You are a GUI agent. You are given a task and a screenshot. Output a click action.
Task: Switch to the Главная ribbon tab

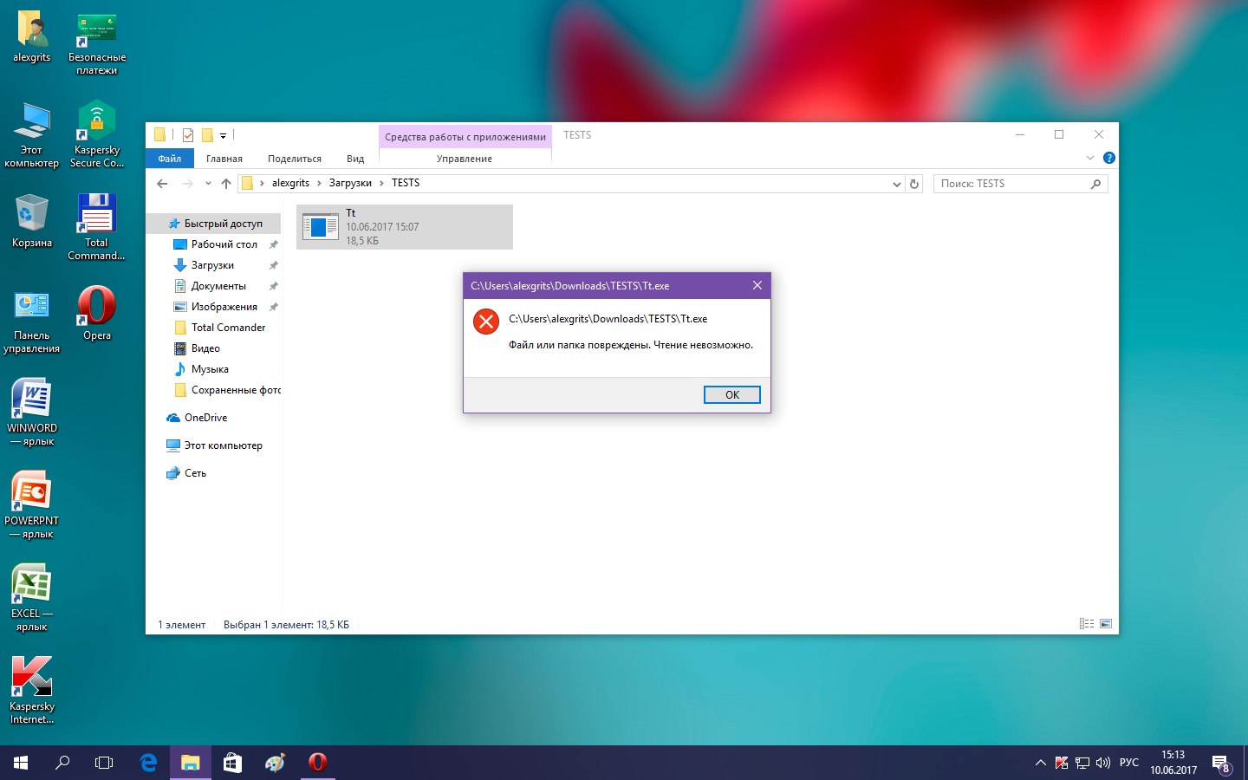tap(224, 159)
